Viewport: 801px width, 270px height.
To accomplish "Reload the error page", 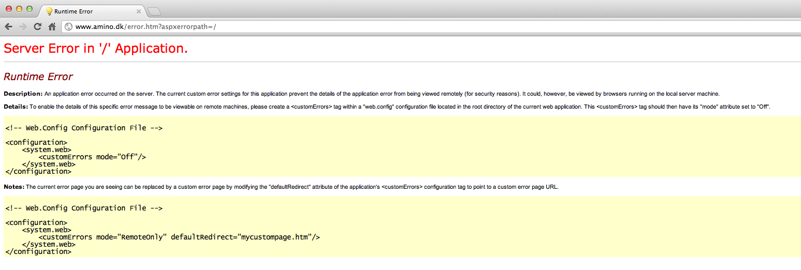I will [37, 26].
